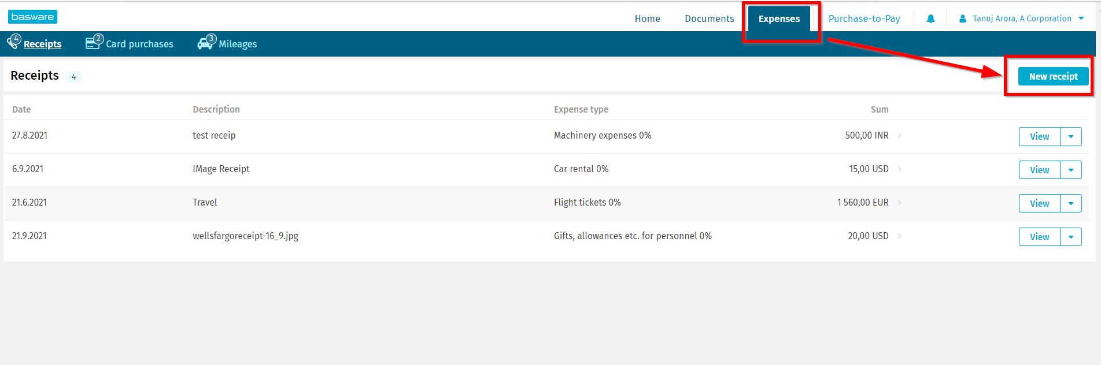
Task: Click the chevron beside 500,00 INR
Action: point(900,136)
